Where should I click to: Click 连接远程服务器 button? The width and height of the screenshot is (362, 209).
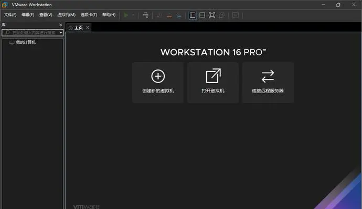(x=268, y=83)
